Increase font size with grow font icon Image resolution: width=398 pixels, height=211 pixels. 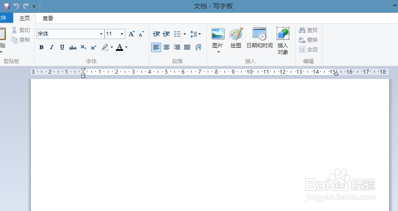click(x=131, y=34)
